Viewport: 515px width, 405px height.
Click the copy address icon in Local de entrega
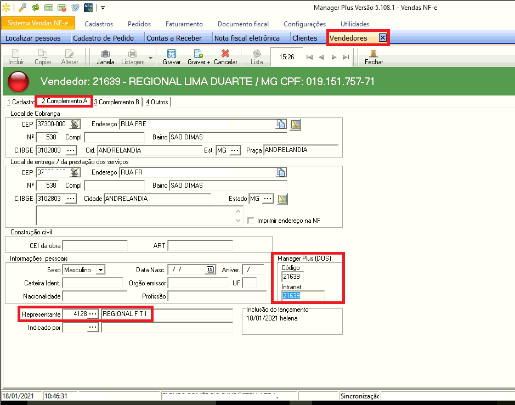(x=281, y=172)
